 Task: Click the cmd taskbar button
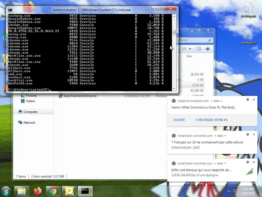pos(85,191)
